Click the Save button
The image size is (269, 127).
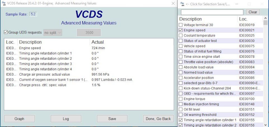coord(112,119)
